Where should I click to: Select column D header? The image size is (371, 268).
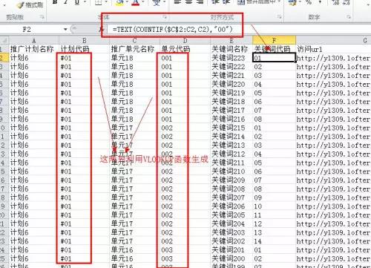point(185,40)
